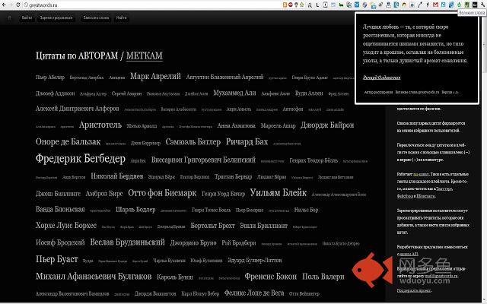Click the black letter L extension icon
The height and width of the screenshot is (304, 487).
(x=317, y=5)
